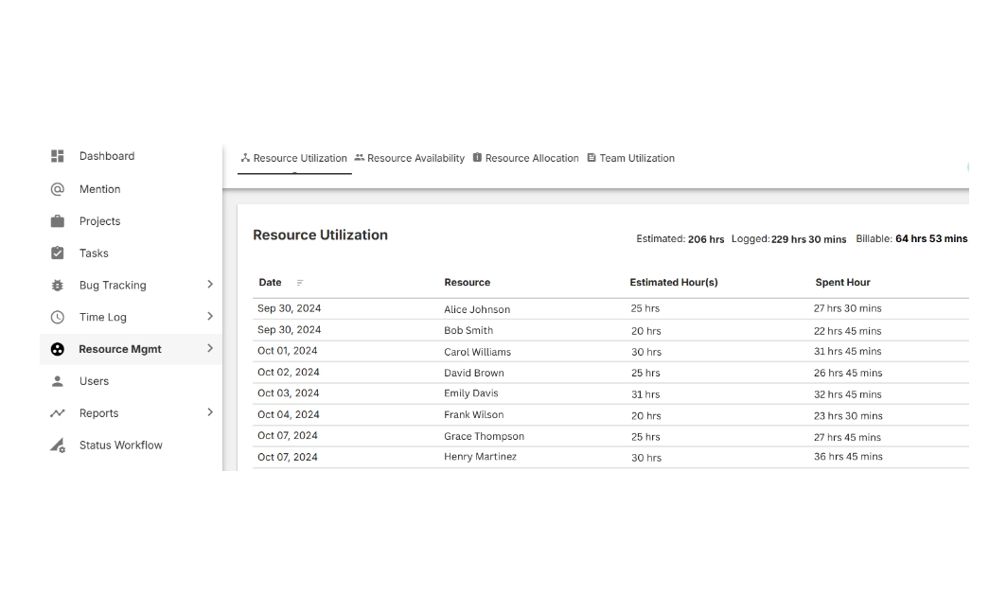Image resolution: width=1007 pixels, height=611 pixels.
Task: Click the Resource Mgmt menu entry
Action: tap(120, 349)
